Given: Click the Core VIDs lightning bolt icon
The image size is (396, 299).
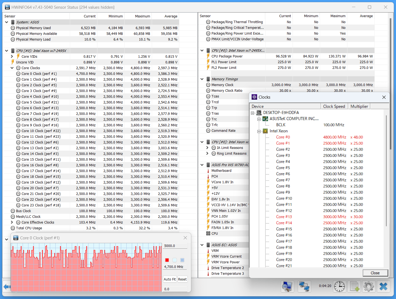Looking at the screenshot, I should (18, 56).
